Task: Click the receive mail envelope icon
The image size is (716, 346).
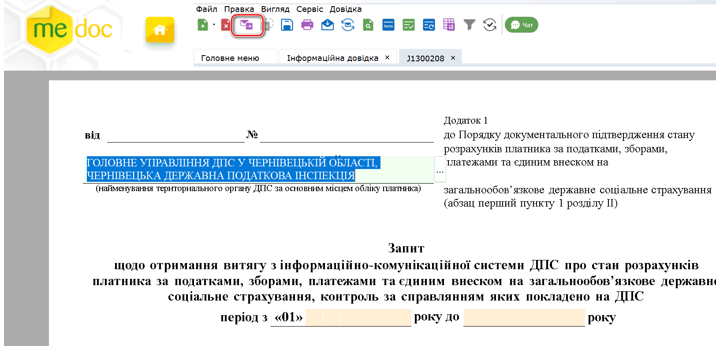Action: pos(328,25)
